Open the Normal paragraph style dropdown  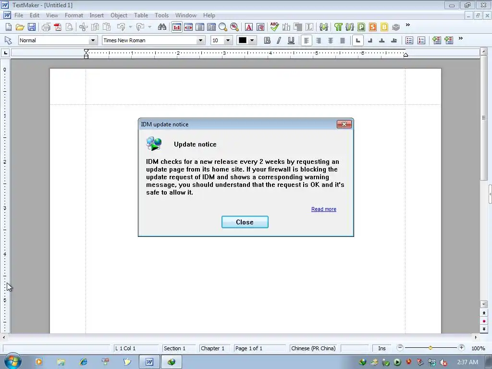(x=93, y=40)
